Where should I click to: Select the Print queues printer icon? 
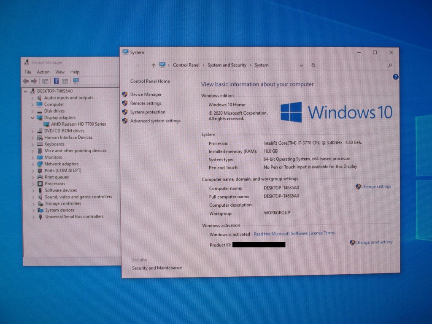(40, 177)
